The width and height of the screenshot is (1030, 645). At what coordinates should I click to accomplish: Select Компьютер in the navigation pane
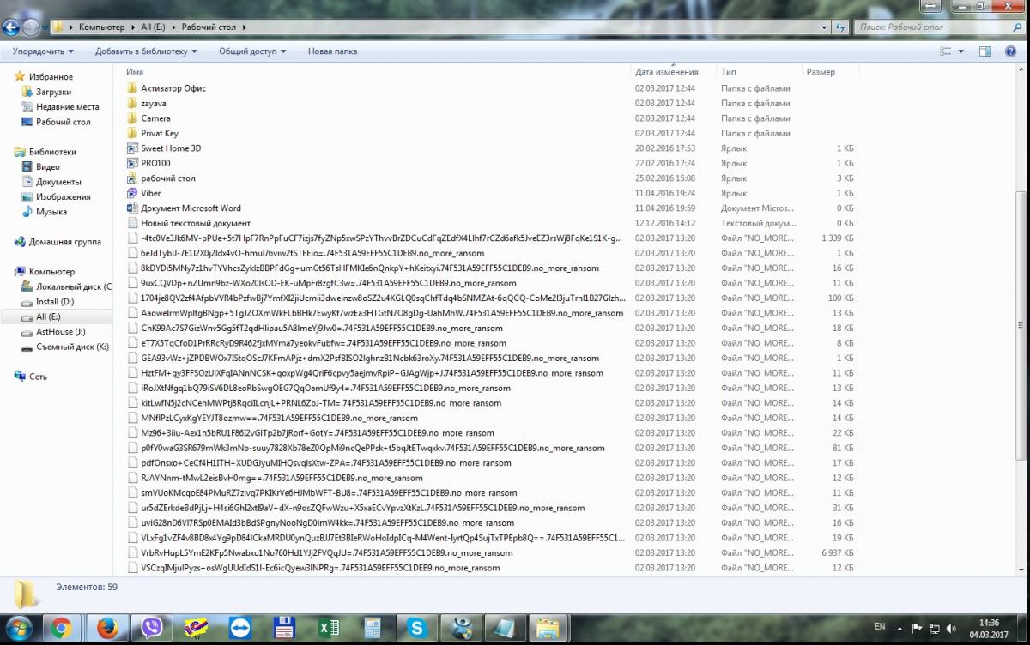(51, 272)
